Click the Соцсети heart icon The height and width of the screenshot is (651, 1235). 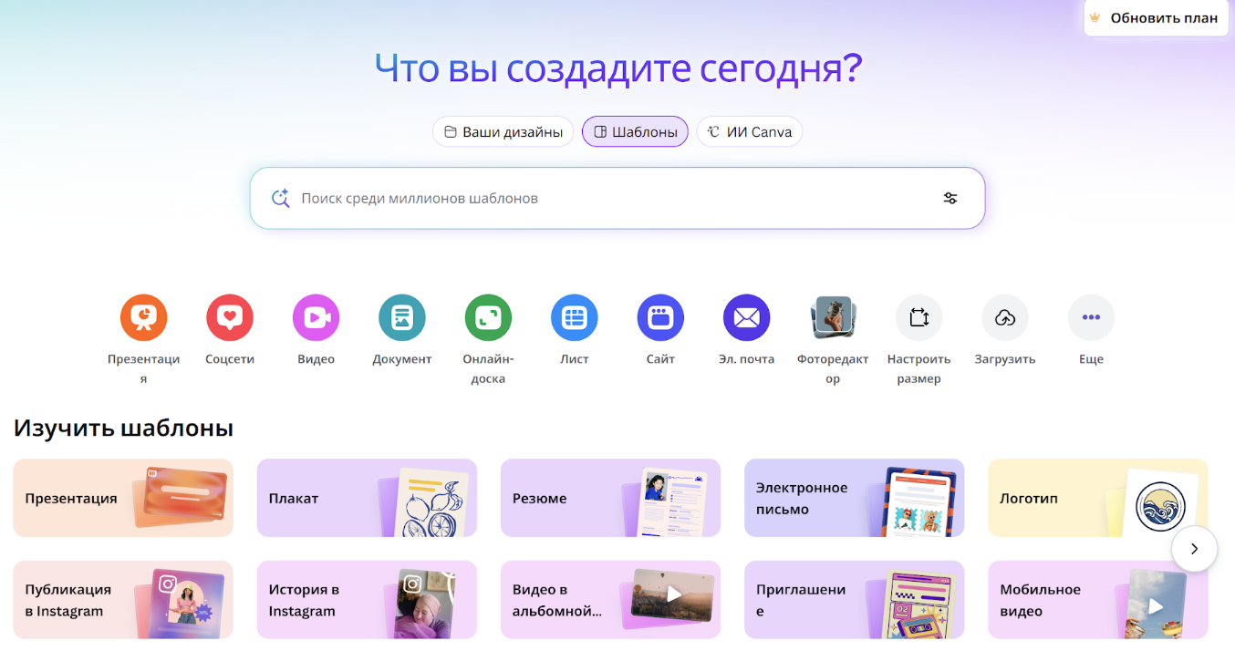[230, 317]
